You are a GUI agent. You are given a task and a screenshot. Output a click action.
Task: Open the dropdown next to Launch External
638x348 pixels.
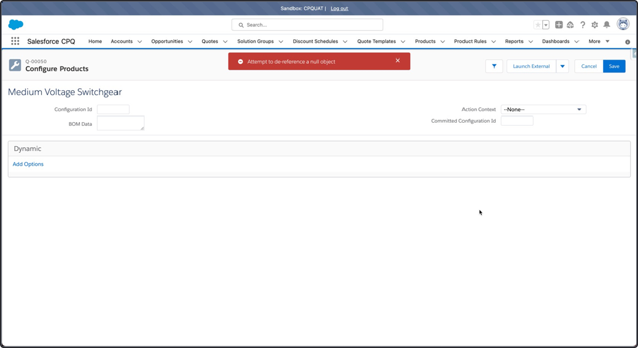562,66
